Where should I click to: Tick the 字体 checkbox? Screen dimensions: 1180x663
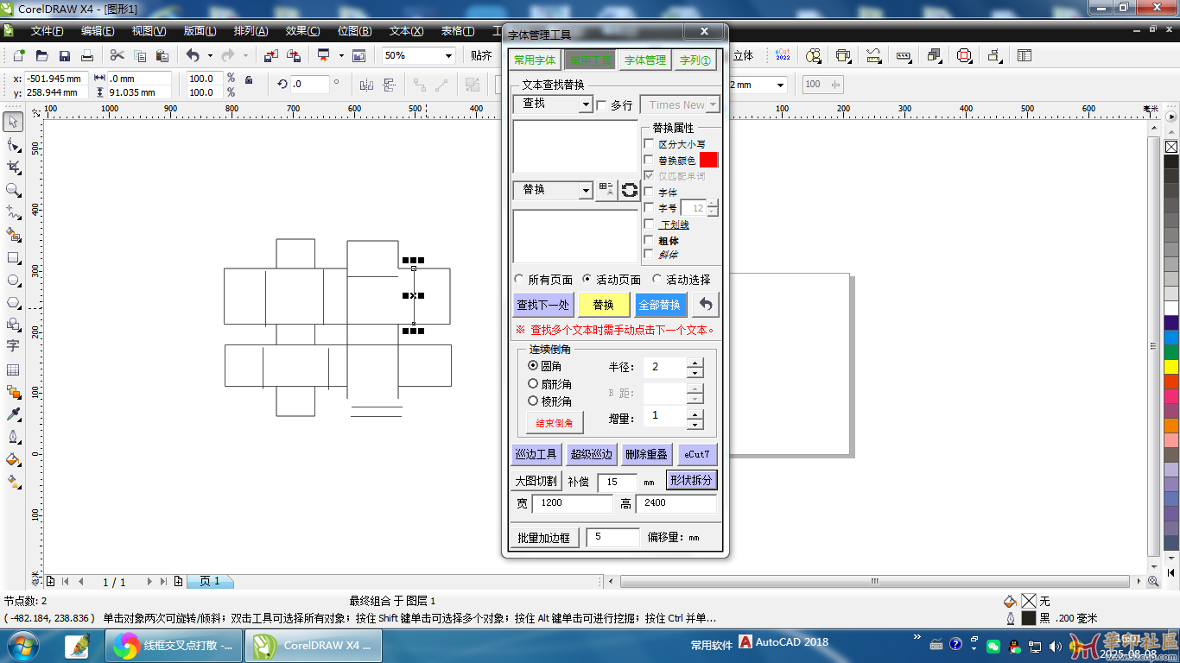(649, 192)
